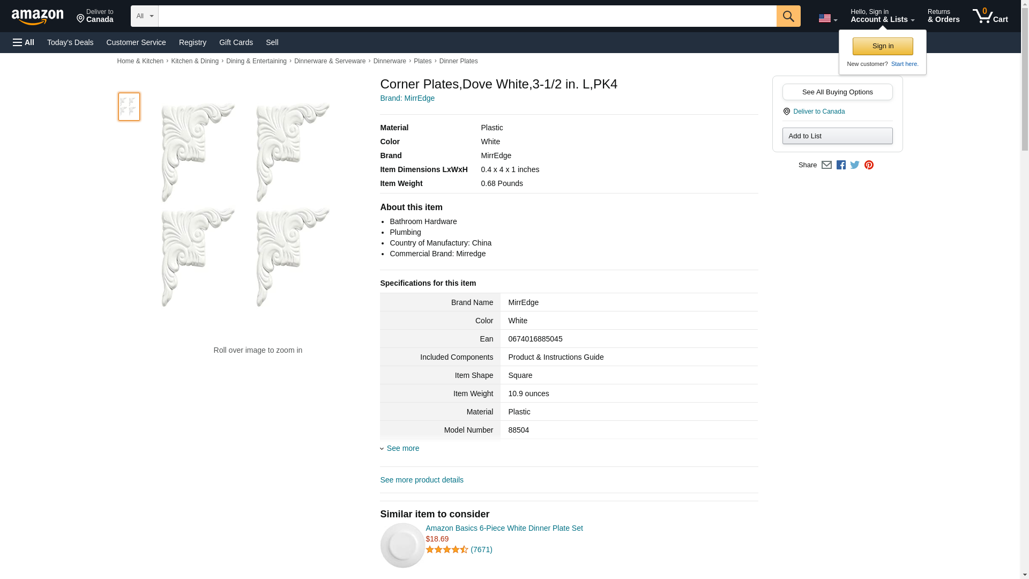Open Gift Cards nav item
1029x579 pixels.
tap(236, 42)
